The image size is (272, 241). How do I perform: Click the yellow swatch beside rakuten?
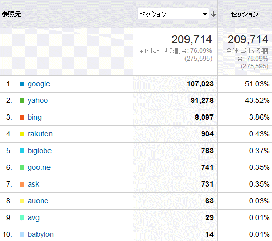point(22,134)
